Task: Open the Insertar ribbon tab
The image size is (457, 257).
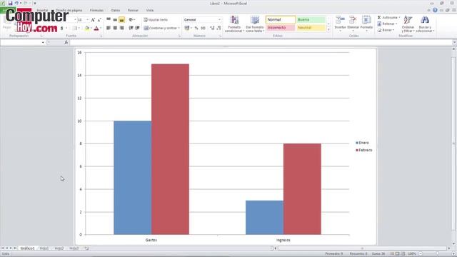Action: click(x=42, y=10)
